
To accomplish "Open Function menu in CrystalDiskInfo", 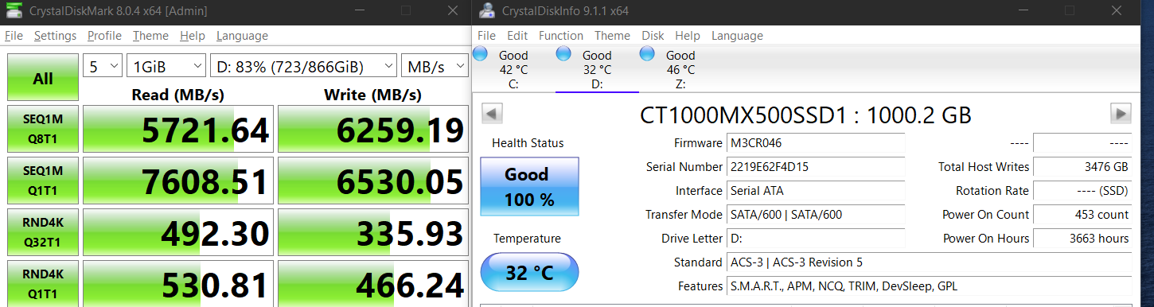I will tap(561, 36).
